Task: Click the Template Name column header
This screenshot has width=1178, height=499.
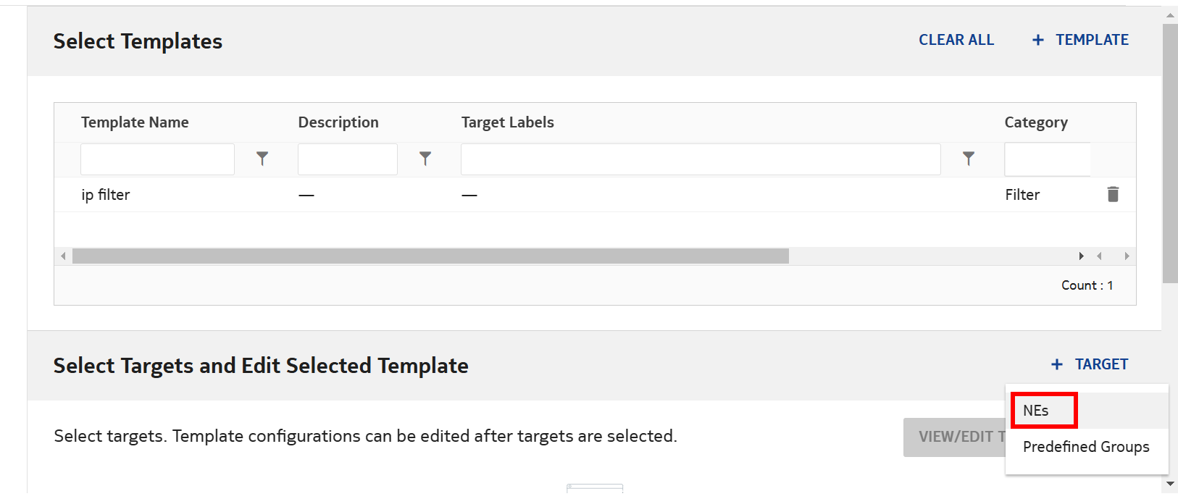Action: (x=135, y=122)
